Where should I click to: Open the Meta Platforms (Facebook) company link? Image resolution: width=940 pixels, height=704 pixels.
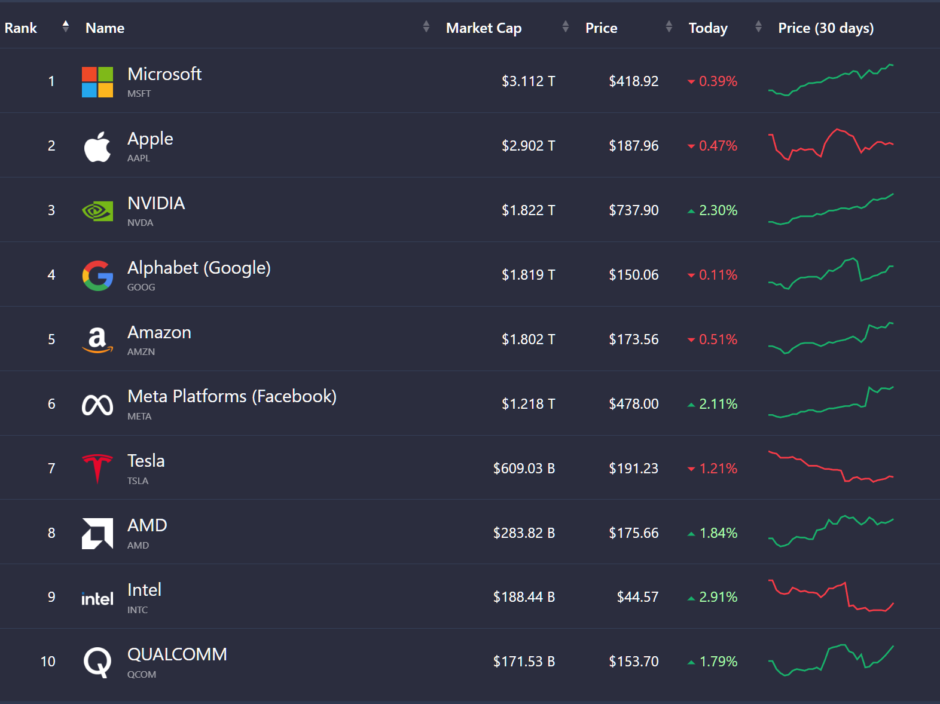[x=232, y=396]
